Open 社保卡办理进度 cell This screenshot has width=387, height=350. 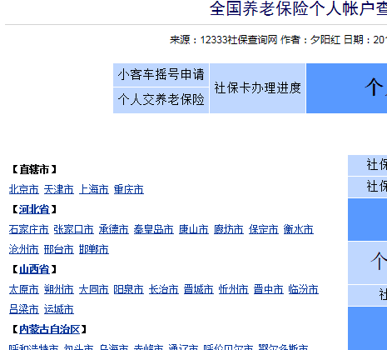point(257,88)
